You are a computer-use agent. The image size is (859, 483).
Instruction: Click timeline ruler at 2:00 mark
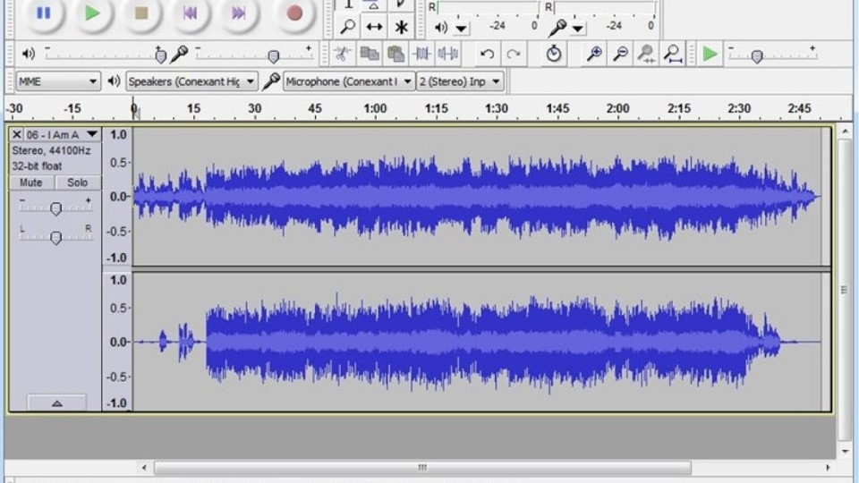coord(617,108)
